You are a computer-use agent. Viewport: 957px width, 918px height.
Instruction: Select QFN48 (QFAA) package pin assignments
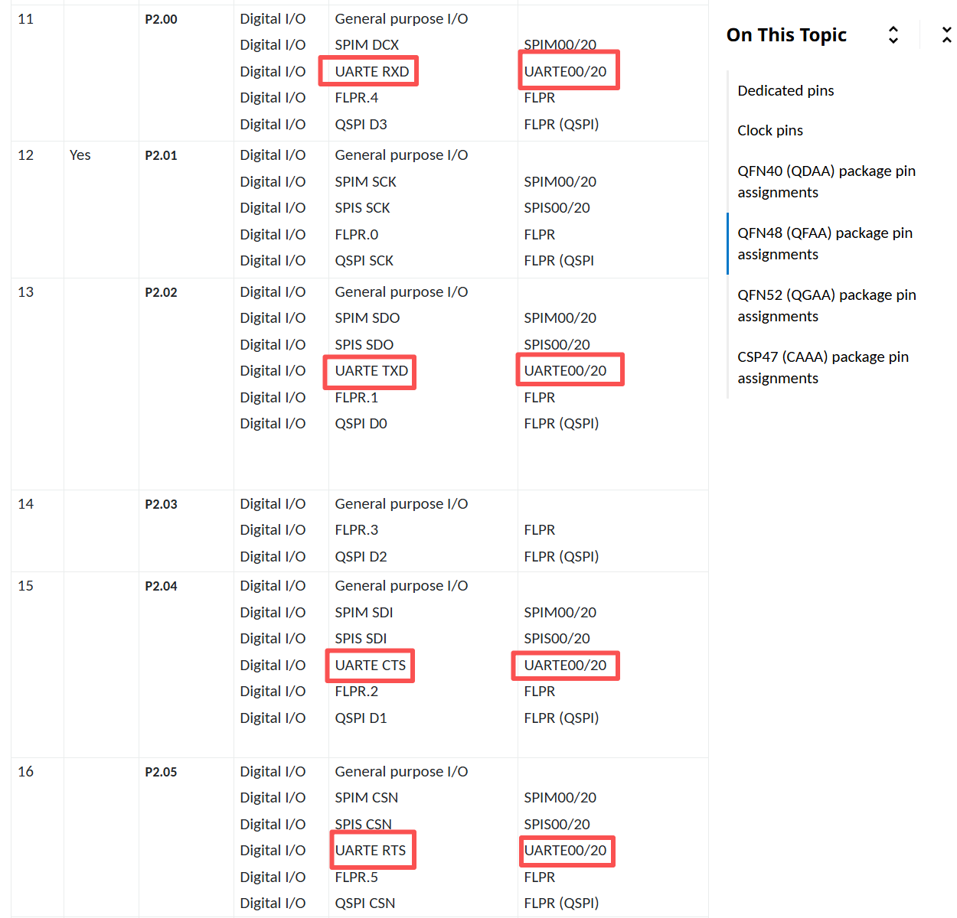[825, 243]
